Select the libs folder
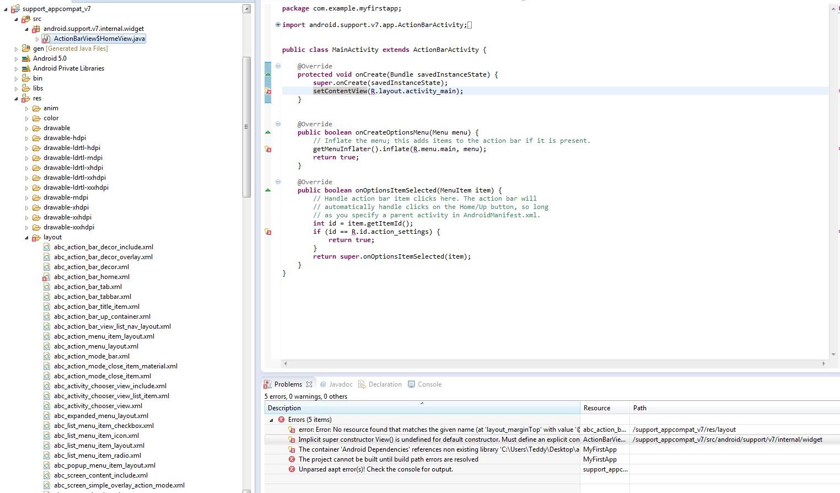The image size is (840, 493). click(38, 88)
